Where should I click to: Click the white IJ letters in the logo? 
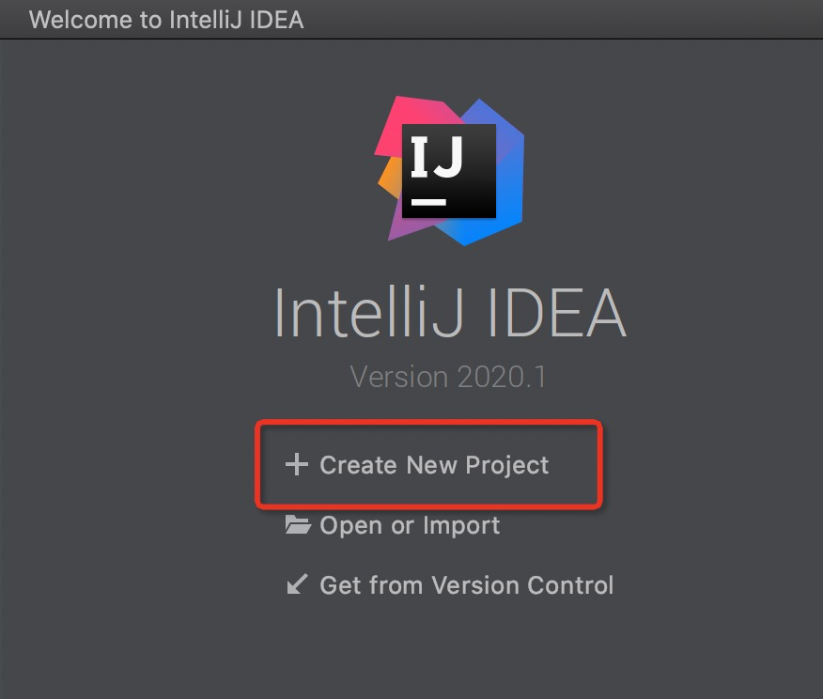438,158
